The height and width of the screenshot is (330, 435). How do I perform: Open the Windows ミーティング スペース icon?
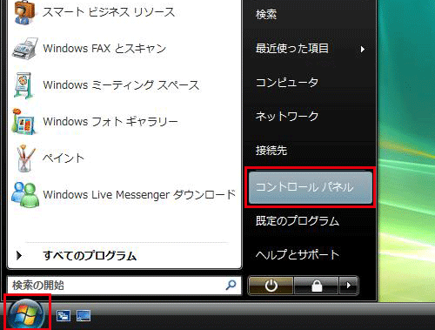pos(24,85)
